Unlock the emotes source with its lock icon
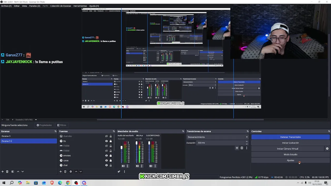The height and width of the screenshot is (186, 331). [x=111, y=156]
